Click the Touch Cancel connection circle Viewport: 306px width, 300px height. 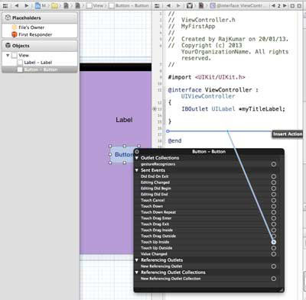pos(274,200)
